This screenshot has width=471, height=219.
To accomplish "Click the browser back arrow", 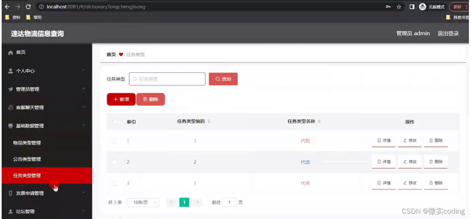I will click(7, 7).
